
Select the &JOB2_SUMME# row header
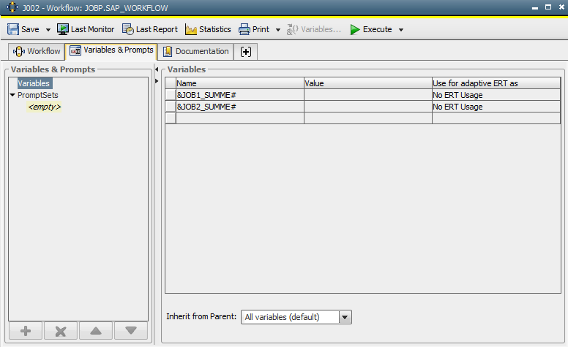(171, 107)
